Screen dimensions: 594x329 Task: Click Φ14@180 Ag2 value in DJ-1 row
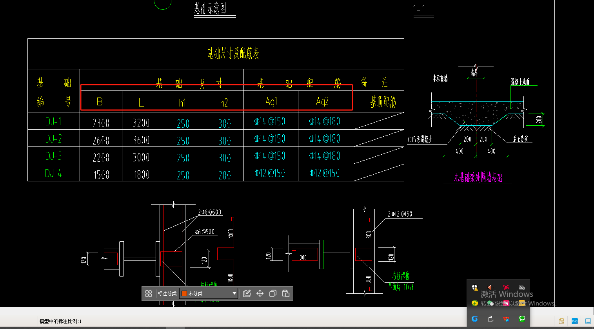pyautogui.click(x=325, y=121)
